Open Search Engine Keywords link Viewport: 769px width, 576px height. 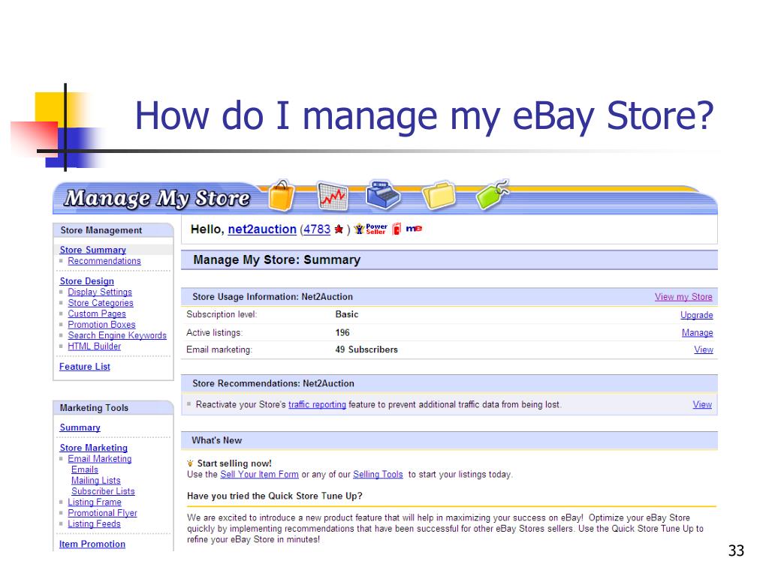[117, 335]
